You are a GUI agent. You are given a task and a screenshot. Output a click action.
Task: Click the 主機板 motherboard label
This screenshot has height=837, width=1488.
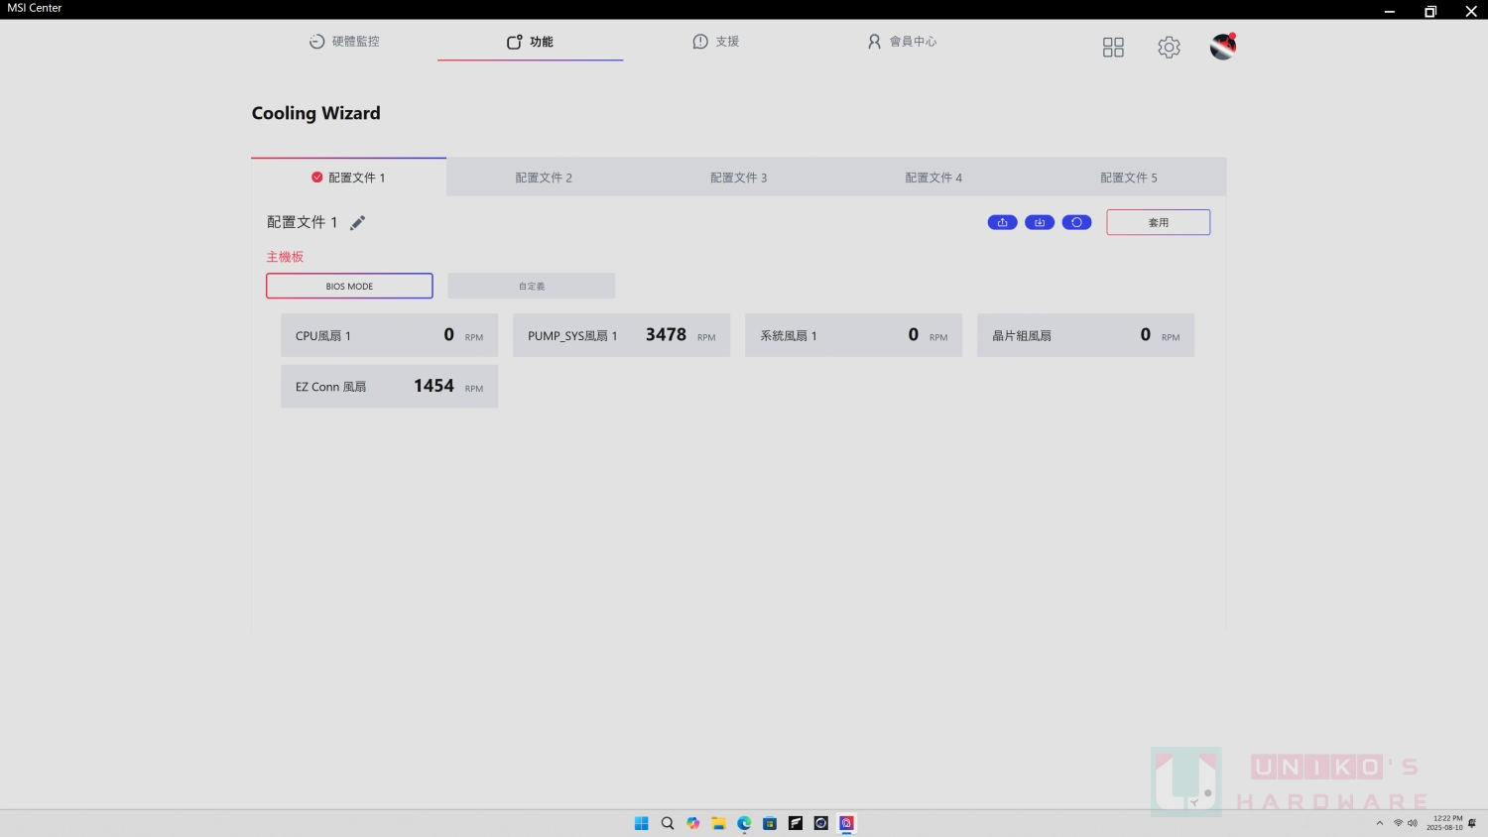(x=285, y=257)
